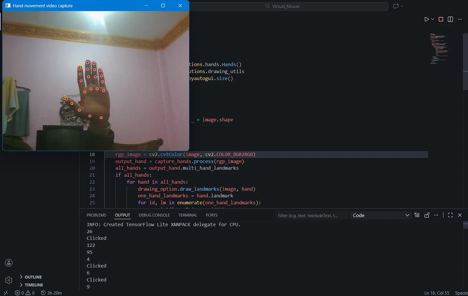
Task: Open the Accounts icon in activity bar
Action: (x=9, y=263)
